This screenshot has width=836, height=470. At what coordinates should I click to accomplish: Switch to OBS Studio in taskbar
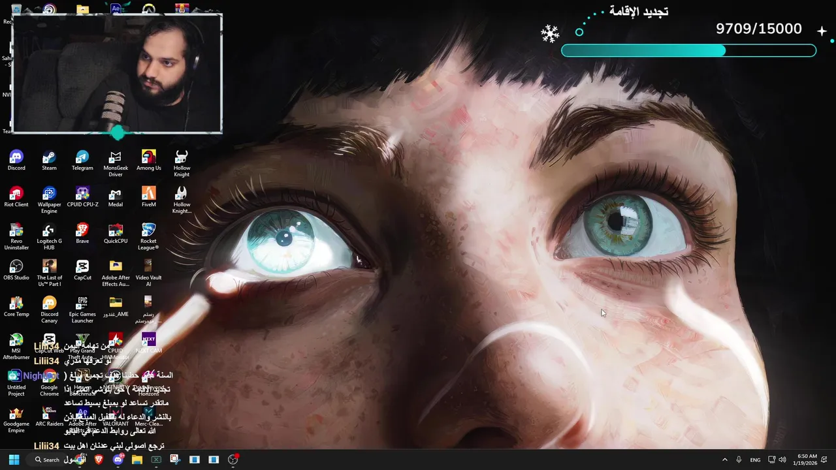pos(233,460)
